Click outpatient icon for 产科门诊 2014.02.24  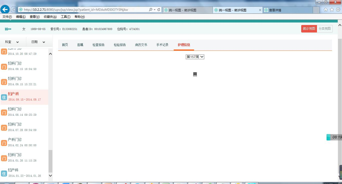point(4,143)
